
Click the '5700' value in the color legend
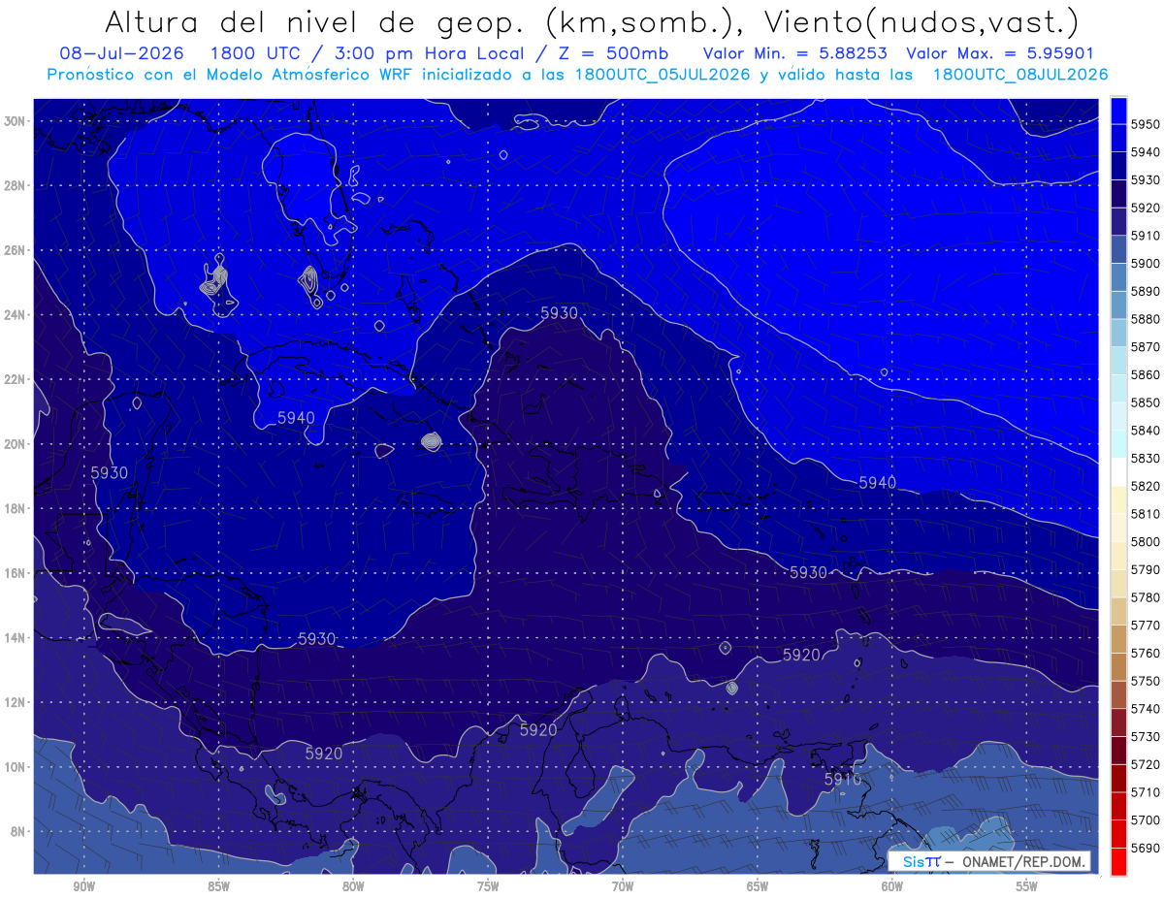tap(1145, 819)
